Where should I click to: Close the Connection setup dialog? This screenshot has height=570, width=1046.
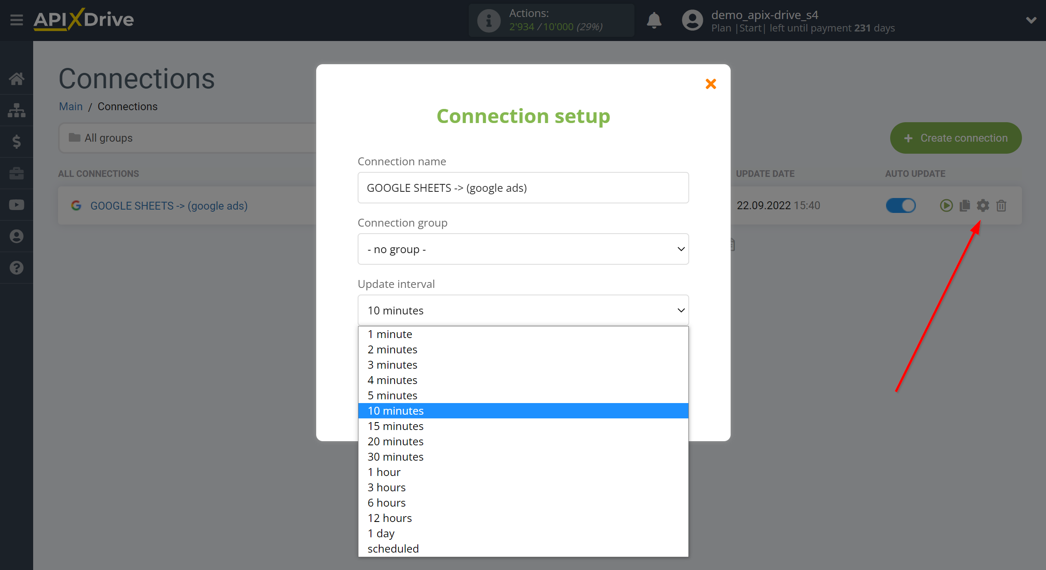[710, 84]
